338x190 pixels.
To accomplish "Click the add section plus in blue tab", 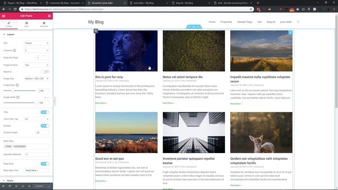I will [189, 27].
